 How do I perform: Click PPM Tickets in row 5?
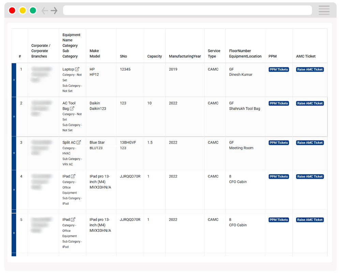point(279,220)
